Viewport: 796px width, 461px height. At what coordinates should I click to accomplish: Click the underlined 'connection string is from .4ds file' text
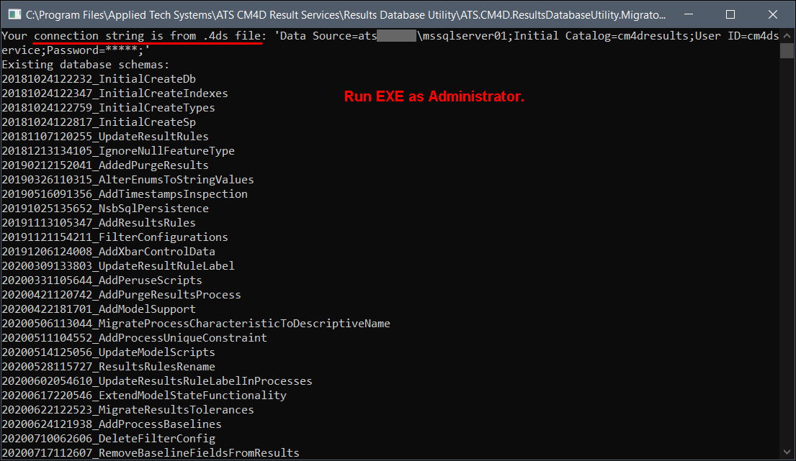148,36
